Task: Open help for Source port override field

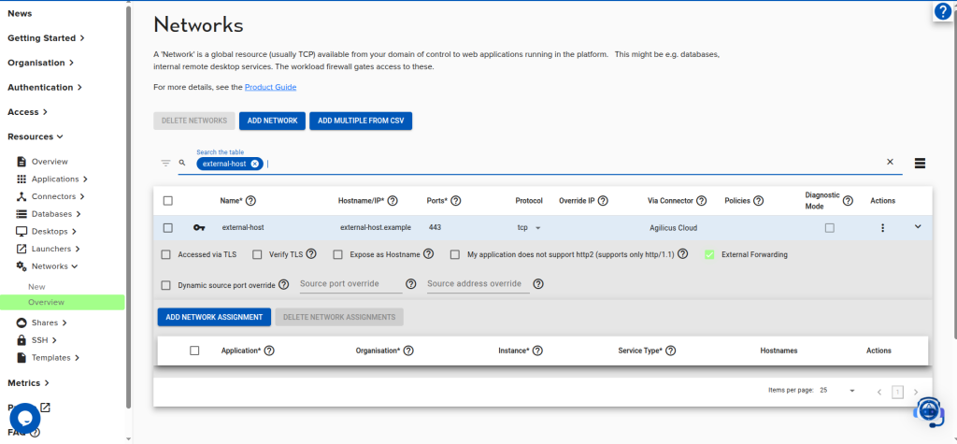Action: point(411,284)
